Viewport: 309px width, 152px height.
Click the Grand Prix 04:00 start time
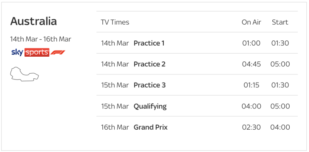pos(280,127)
